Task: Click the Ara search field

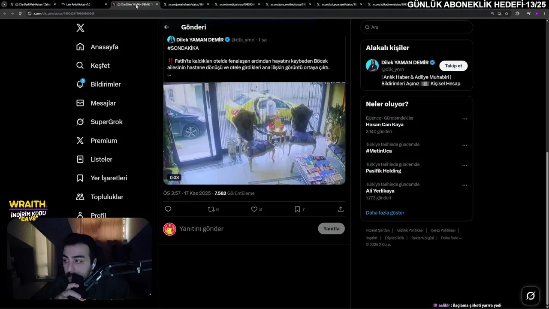Action: 416,27
